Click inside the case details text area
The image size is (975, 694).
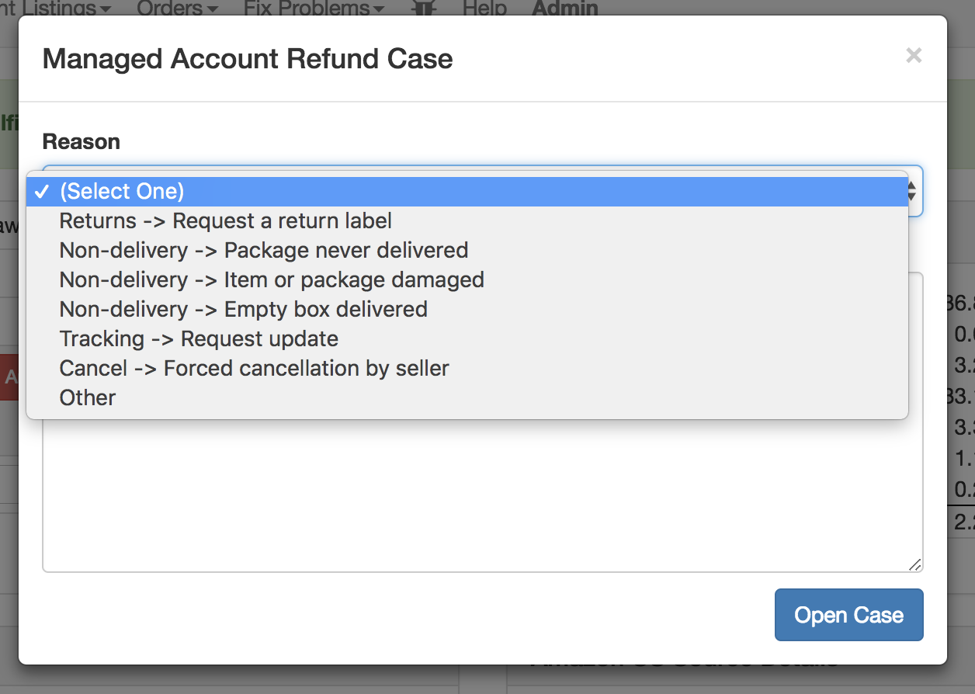482,497
